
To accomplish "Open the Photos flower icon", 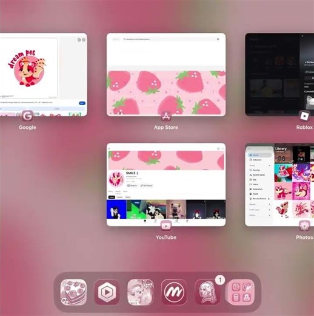I will [x=304, y=226].
